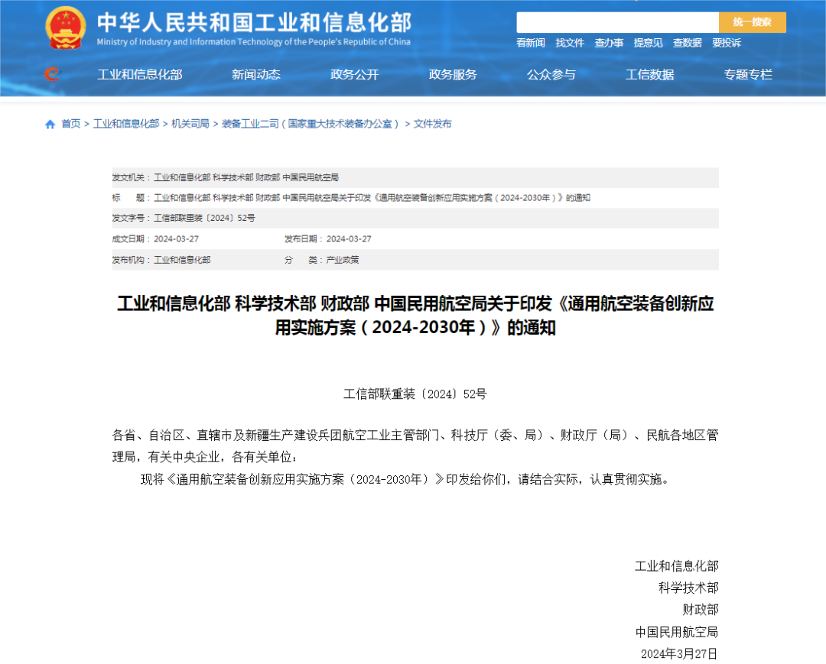This screenshot has width=826, height=664.
Task: Click the home icon in breadcrumb
Action: click(50, 124)
